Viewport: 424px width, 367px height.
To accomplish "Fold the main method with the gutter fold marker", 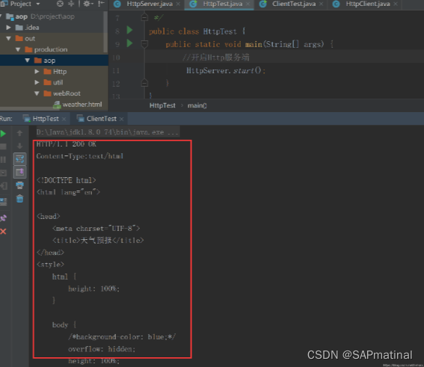I will tap(144, 43).
